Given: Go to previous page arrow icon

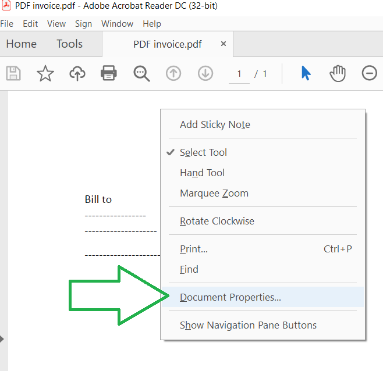Looking at the screenshot, I should point(173,73).
